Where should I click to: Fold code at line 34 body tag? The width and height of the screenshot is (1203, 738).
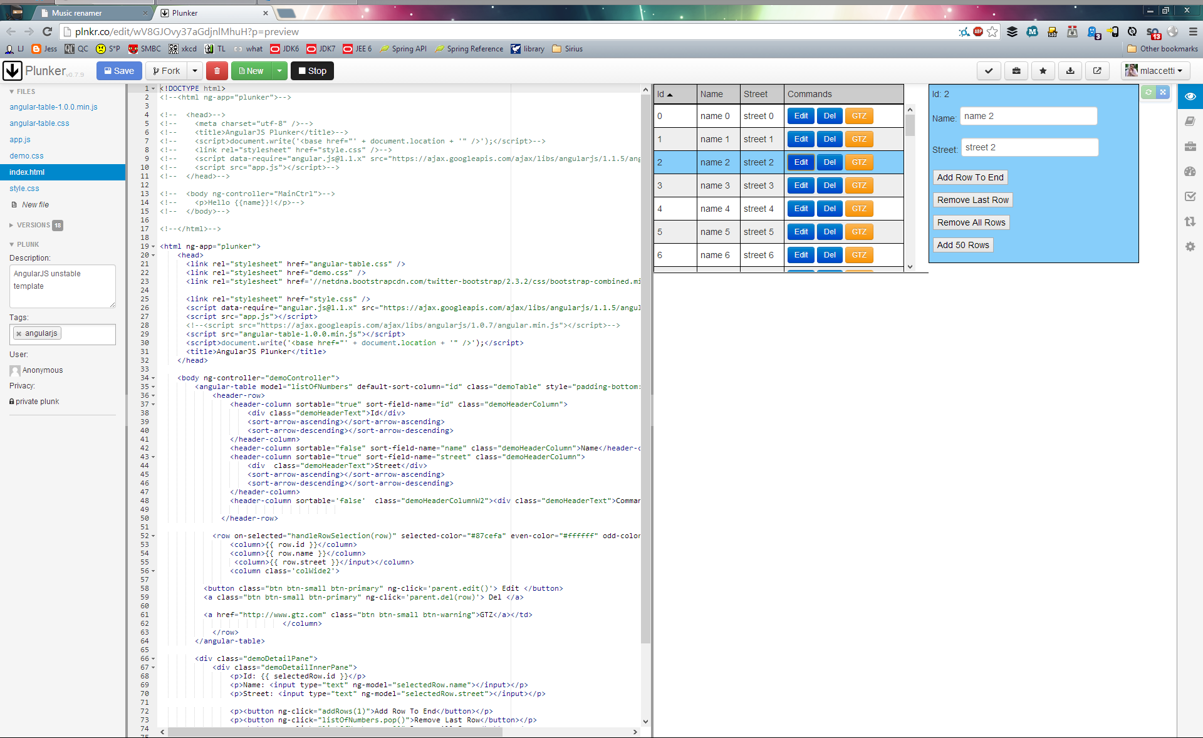(153, 378)
